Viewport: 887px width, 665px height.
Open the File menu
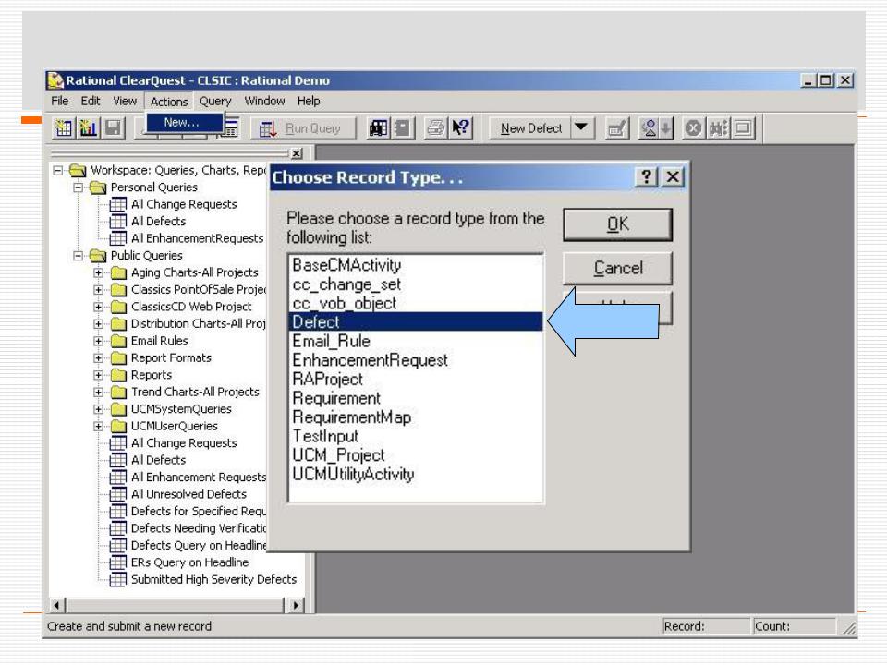59,102
